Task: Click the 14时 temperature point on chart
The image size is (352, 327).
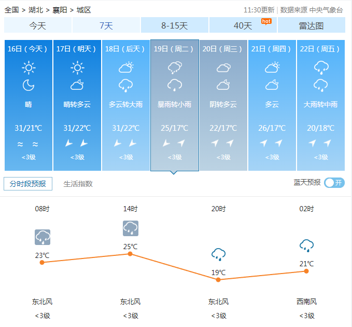Action: tap(130, 254)
